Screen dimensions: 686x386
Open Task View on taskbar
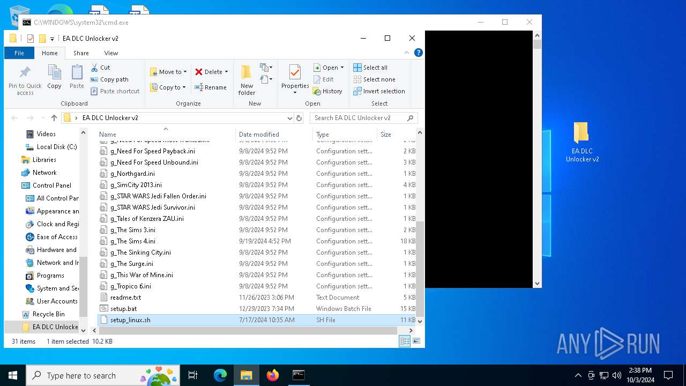click(193, 375)
